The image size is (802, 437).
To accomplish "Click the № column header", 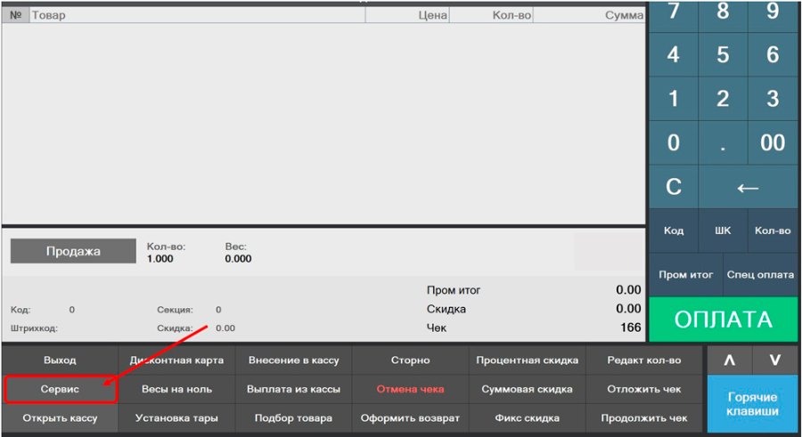I will click(x=16, y=15).
